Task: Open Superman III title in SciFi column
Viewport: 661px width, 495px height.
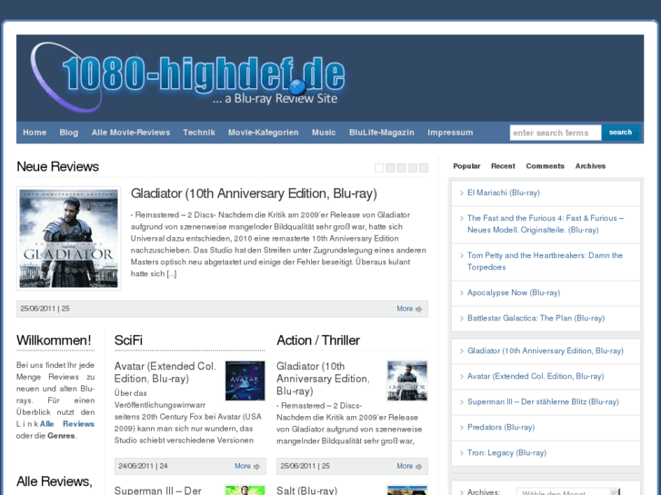Action: point(158,490)
